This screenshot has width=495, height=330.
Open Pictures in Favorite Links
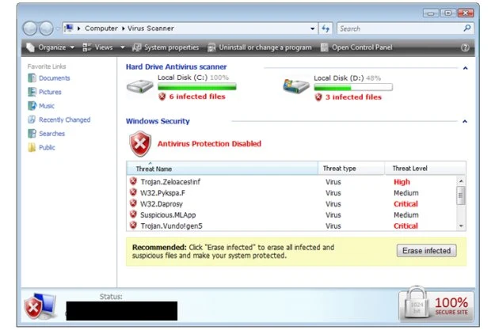point(50,92)
